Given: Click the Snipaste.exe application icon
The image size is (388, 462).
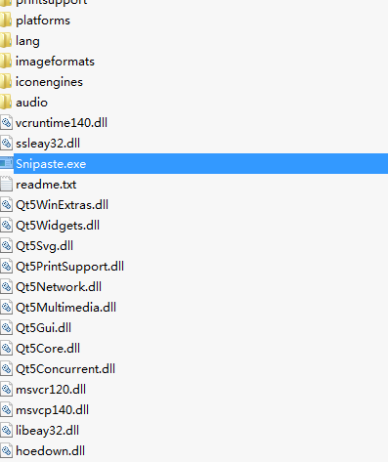Looking at the screenshot, I should click(x=6, y=163).
